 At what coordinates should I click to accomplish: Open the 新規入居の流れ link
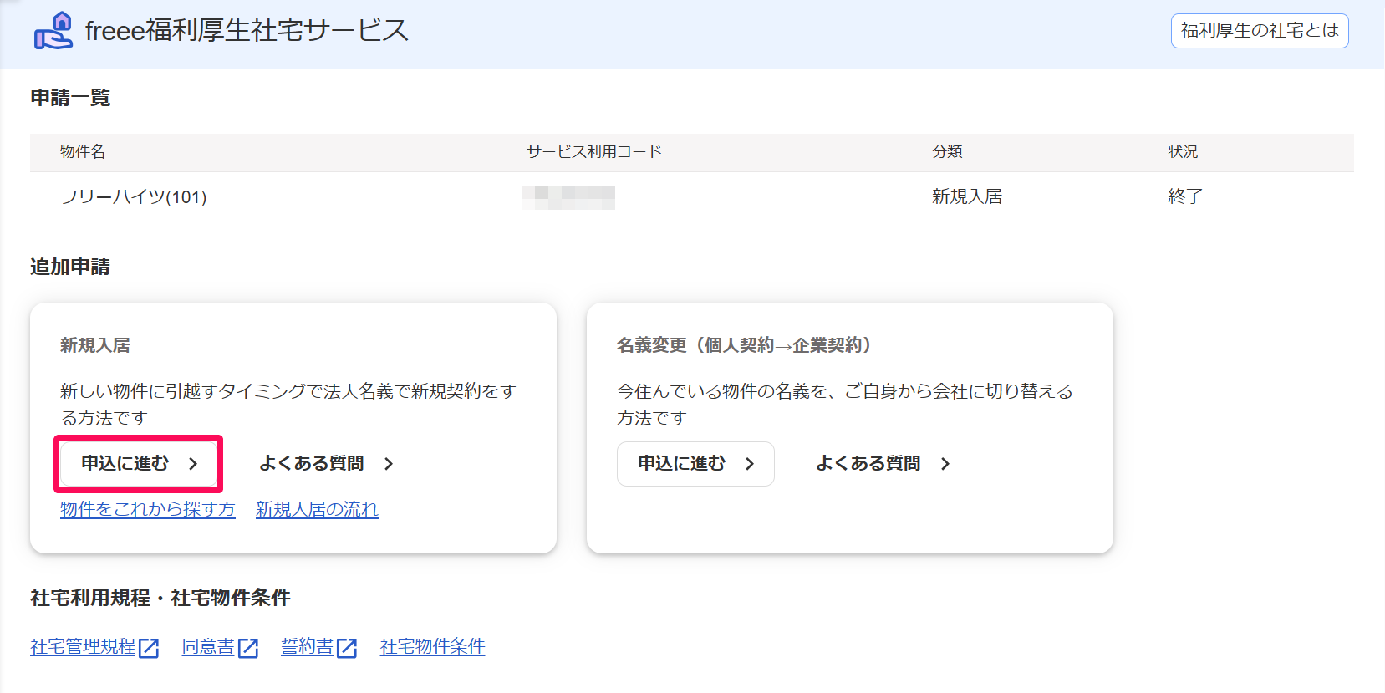pyautogui.click(x=317, y=509)
